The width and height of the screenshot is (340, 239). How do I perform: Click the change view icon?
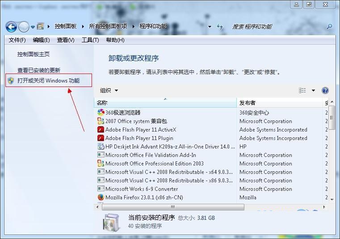click(302, 90)
